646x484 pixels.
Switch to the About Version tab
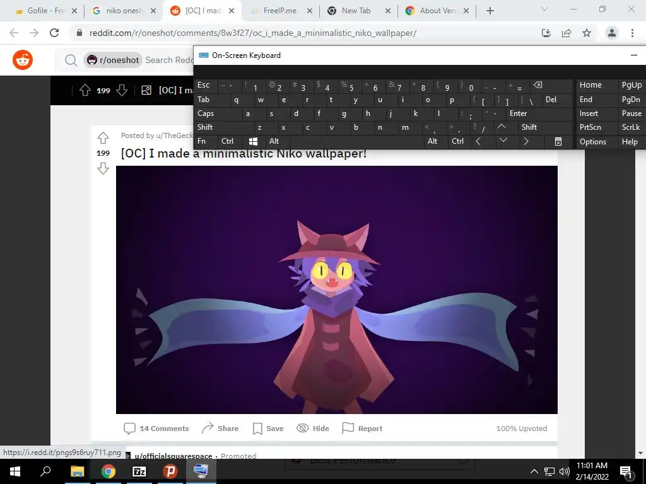[x=438, y=11]
